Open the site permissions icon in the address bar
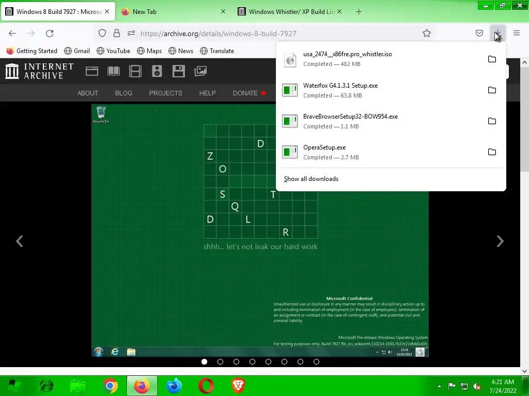 click(131, 33)
